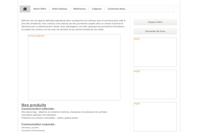This screenshot has height=132, width=198.
Task: Click the Nos produits heading
Action: tap(34, 105)
